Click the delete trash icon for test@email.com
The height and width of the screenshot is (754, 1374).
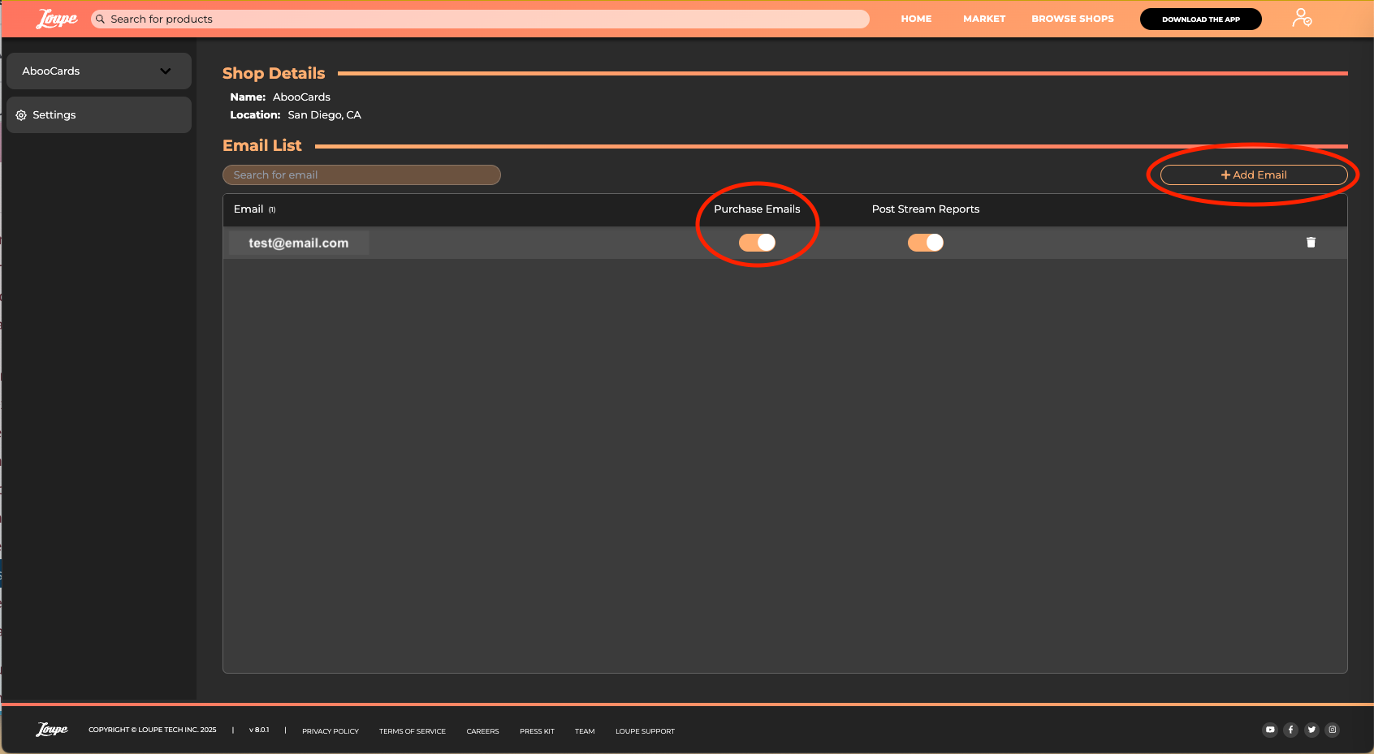point(1311,242)
